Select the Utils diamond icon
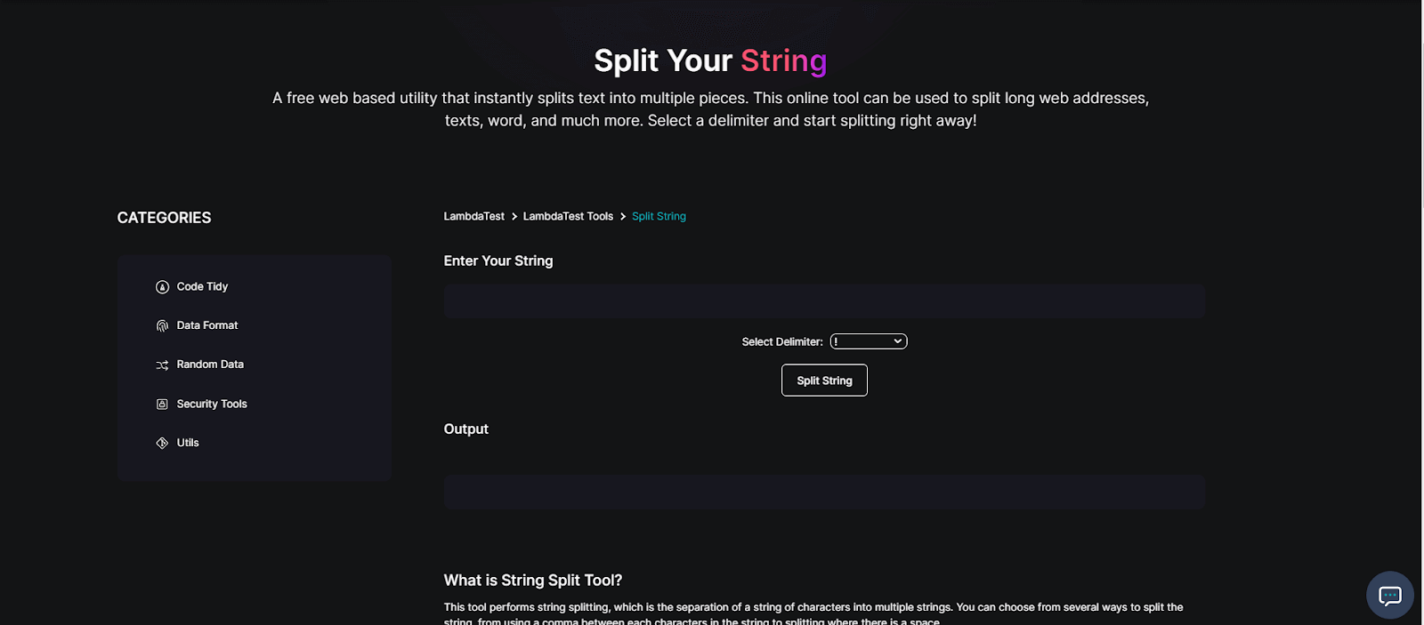Image resolution: width=1424 pixels, height=625 pixels. tap(161, 442)
